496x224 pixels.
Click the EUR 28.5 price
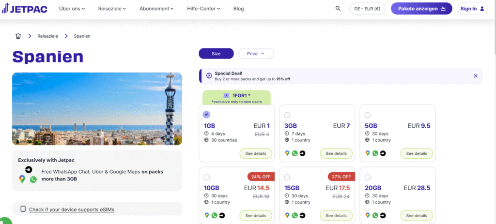point(417,188)
